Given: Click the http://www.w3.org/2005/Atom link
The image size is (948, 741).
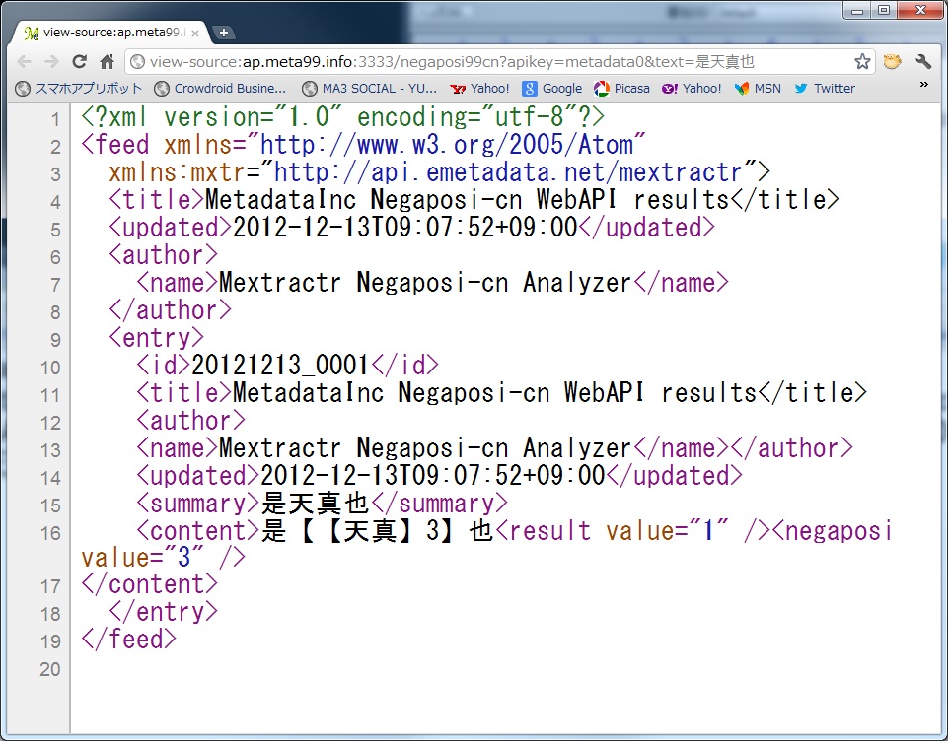Looking at the screenshot, I should (x=447, y=145).
